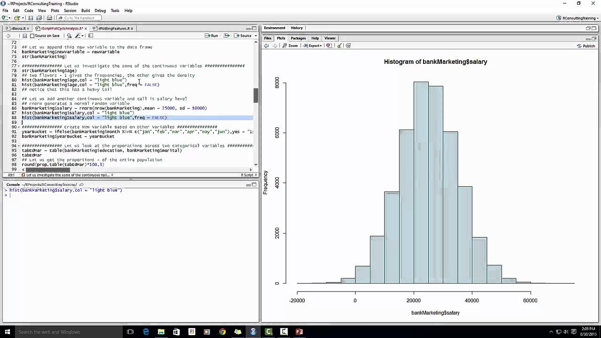The height and width of the screenshot is (338, 601).
Task: Open the Packages tab
Action: [298, 38]
